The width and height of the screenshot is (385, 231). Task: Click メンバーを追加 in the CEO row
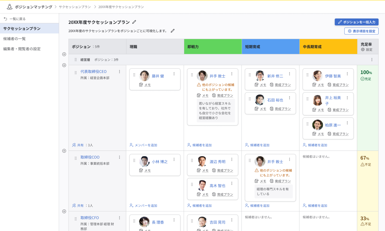coord(143,145)
